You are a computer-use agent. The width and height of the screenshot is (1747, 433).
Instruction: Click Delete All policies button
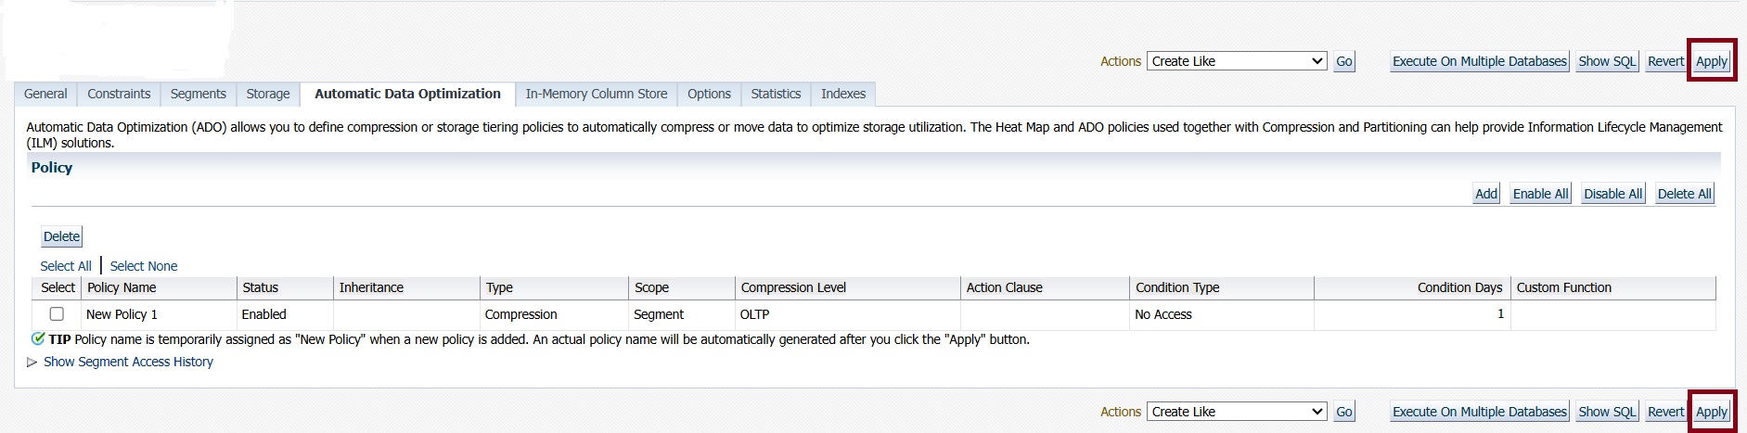click(x=1684, y=194)
